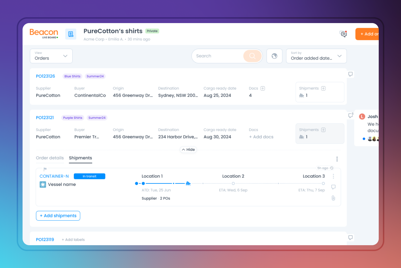Expand the Sort by Order added date dropdown
This screenshot has width=401, height=268.
point(316,56)
